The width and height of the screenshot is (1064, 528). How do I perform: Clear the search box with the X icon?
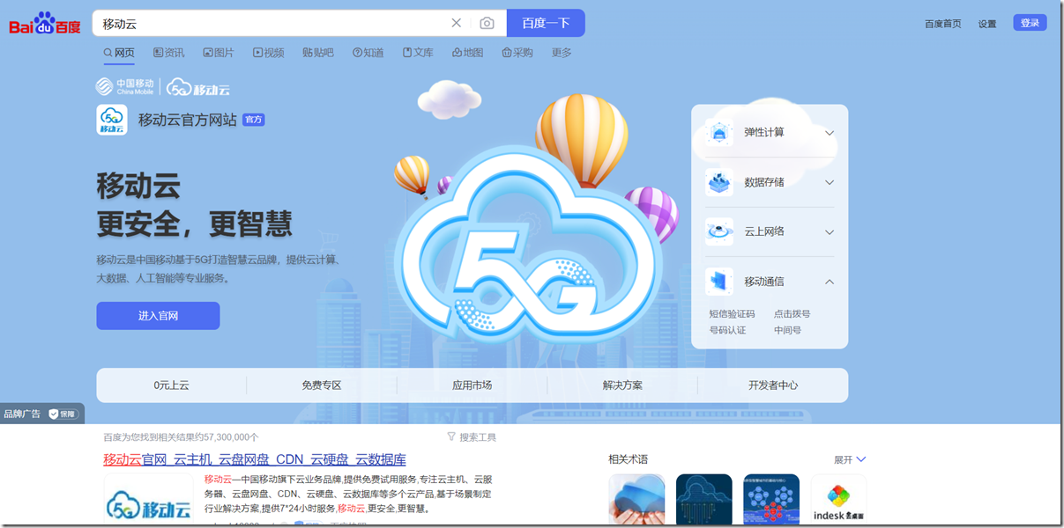coord(456,23)
